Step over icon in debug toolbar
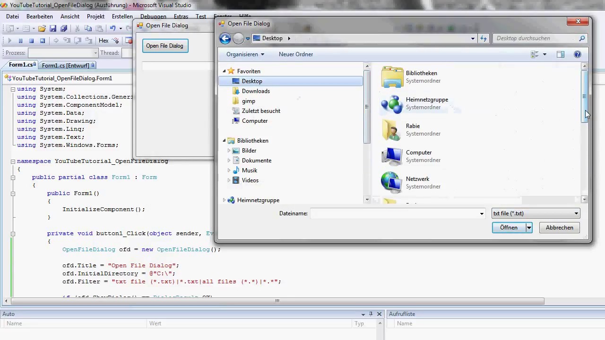This screenshot has width=605, height=340. coord(78,41)
